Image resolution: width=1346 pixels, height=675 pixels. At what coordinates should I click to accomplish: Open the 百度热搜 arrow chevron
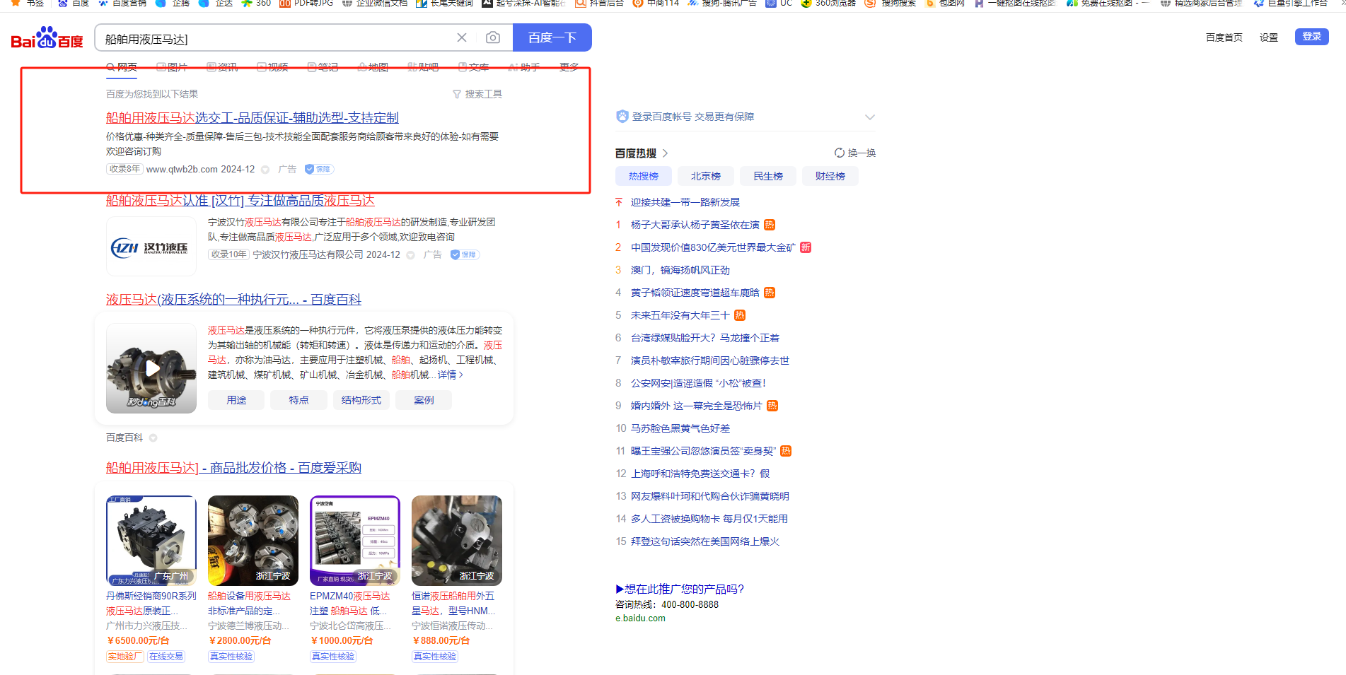666,153
